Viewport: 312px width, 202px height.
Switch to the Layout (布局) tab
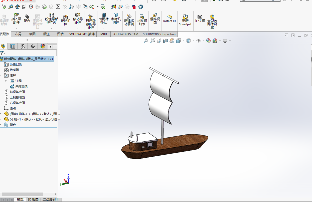[18, 34]
